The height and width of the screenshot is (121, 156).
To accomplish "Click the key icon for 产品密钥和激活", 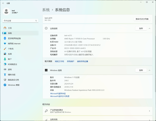I will [46, 111].
